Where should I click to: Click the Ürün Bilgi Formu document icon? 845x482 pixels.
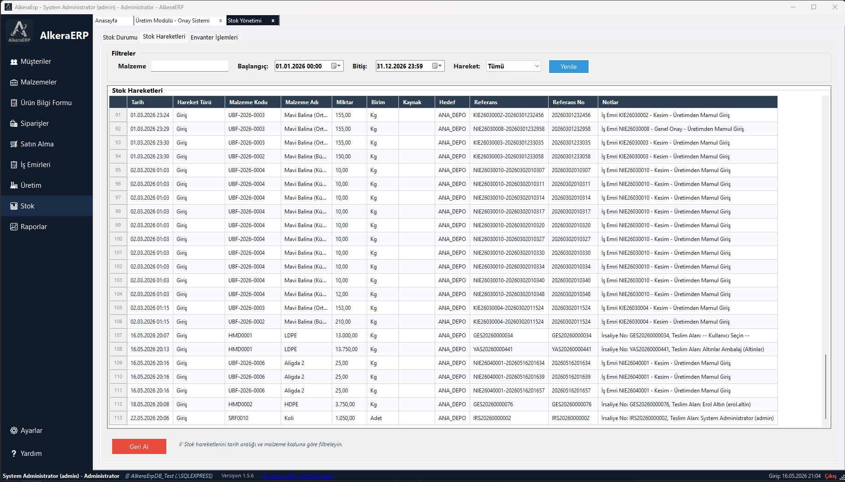pos(14,103)
